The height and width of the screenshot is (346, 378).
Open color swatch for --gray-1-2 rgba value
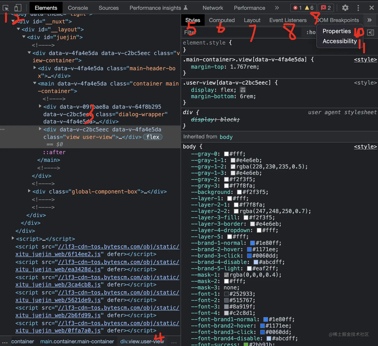[x=233, y=167]
